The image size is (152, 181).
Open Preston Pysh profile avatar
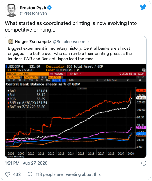click(x=11, y=10)
